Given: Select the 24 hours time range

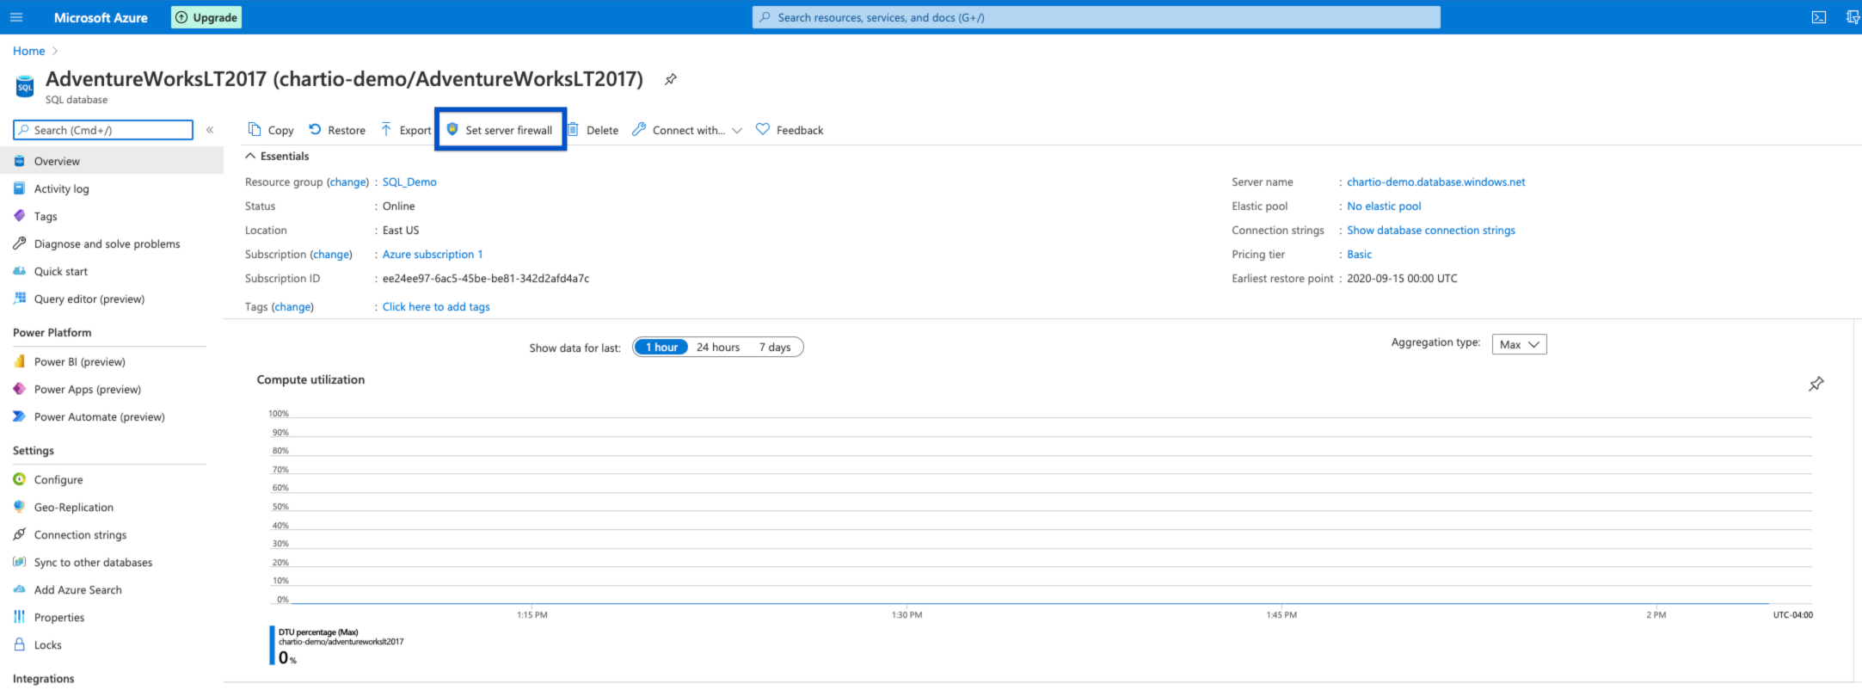Looking at the screenshot, I should tap(718, 347).
